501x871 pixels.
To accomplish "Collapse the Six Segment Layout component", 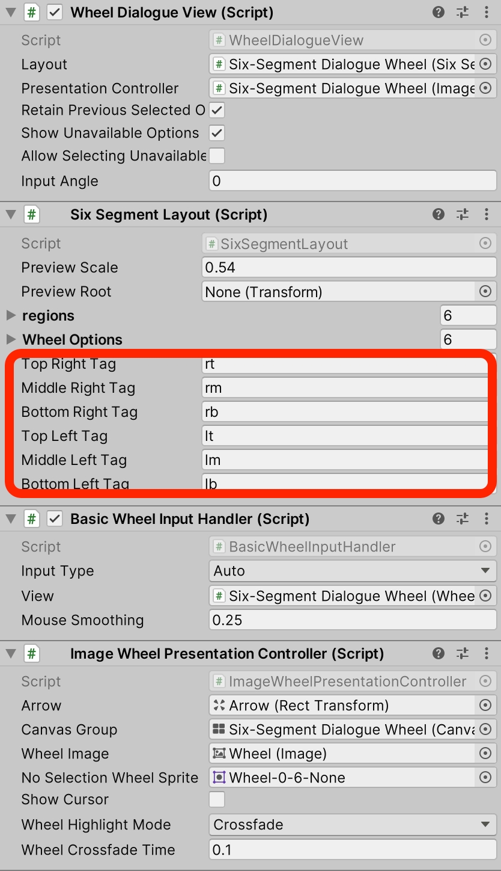I will point(11,215).
